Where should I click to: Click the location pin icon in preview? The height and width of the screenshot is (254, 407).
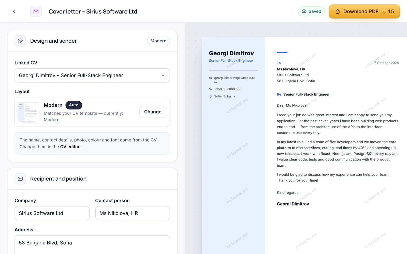click(211, 96)
